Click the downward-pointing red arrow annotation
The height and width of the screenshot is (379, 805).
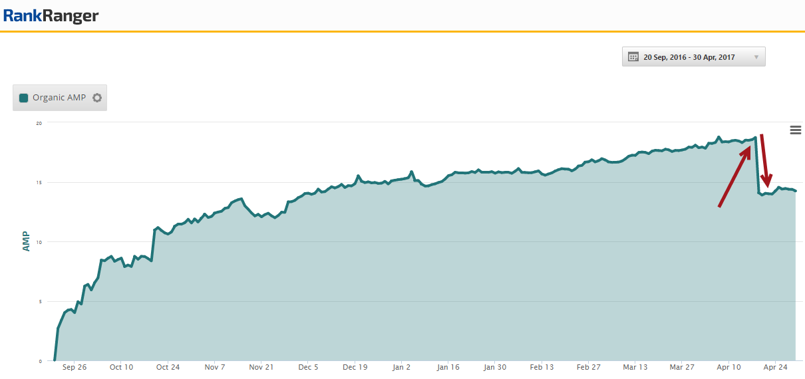[x=765, y=161]
